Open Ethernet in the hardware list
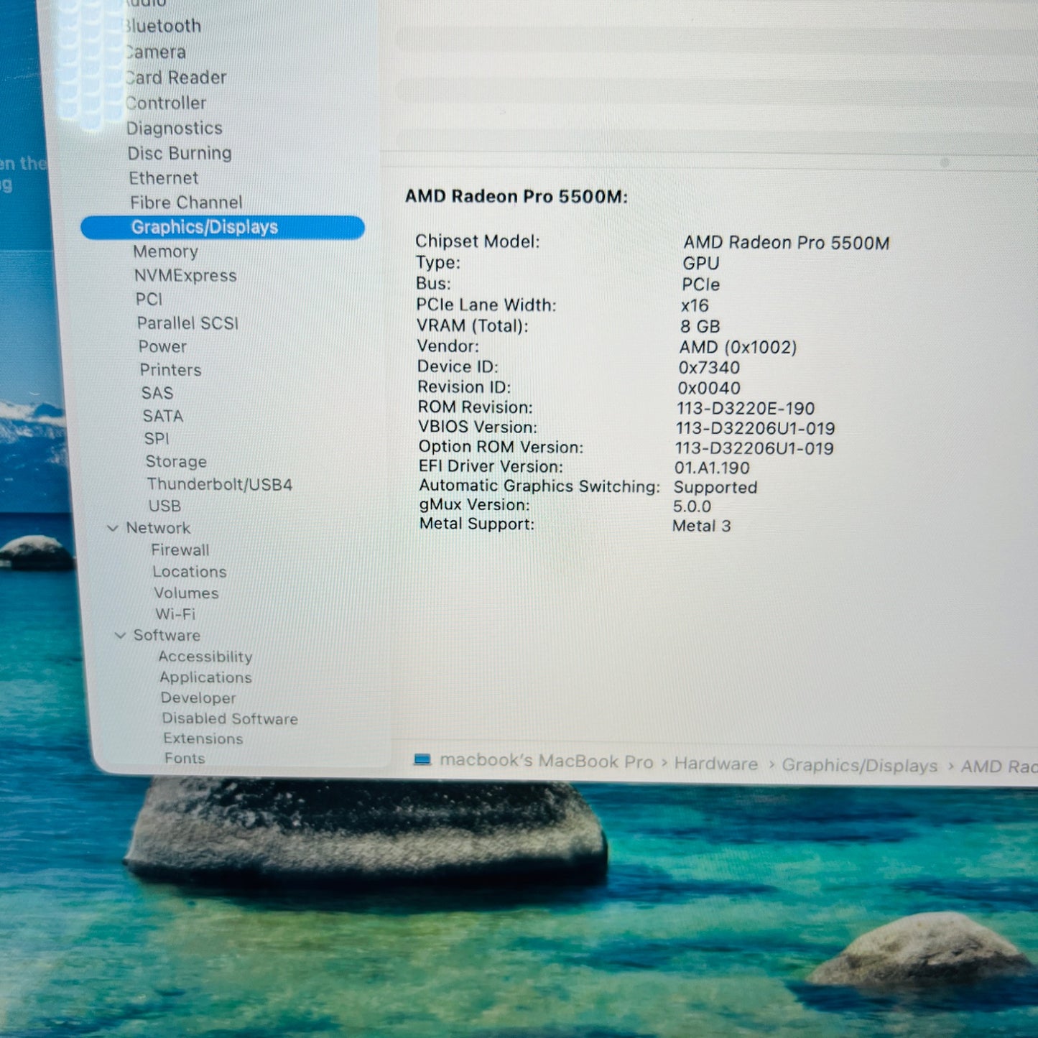Screen dimensions: 1038x1038 tap(164, 178)
